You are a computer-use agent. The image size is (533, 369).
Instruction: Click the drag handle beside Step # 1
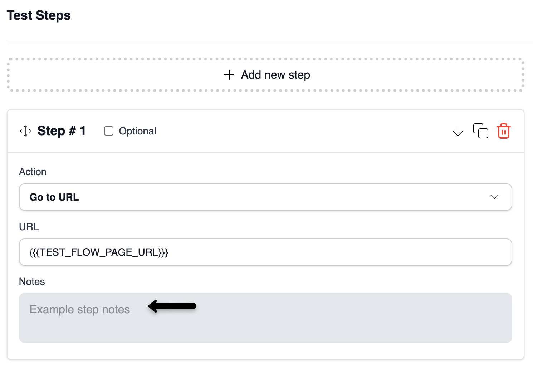click(x=25, y=131)
